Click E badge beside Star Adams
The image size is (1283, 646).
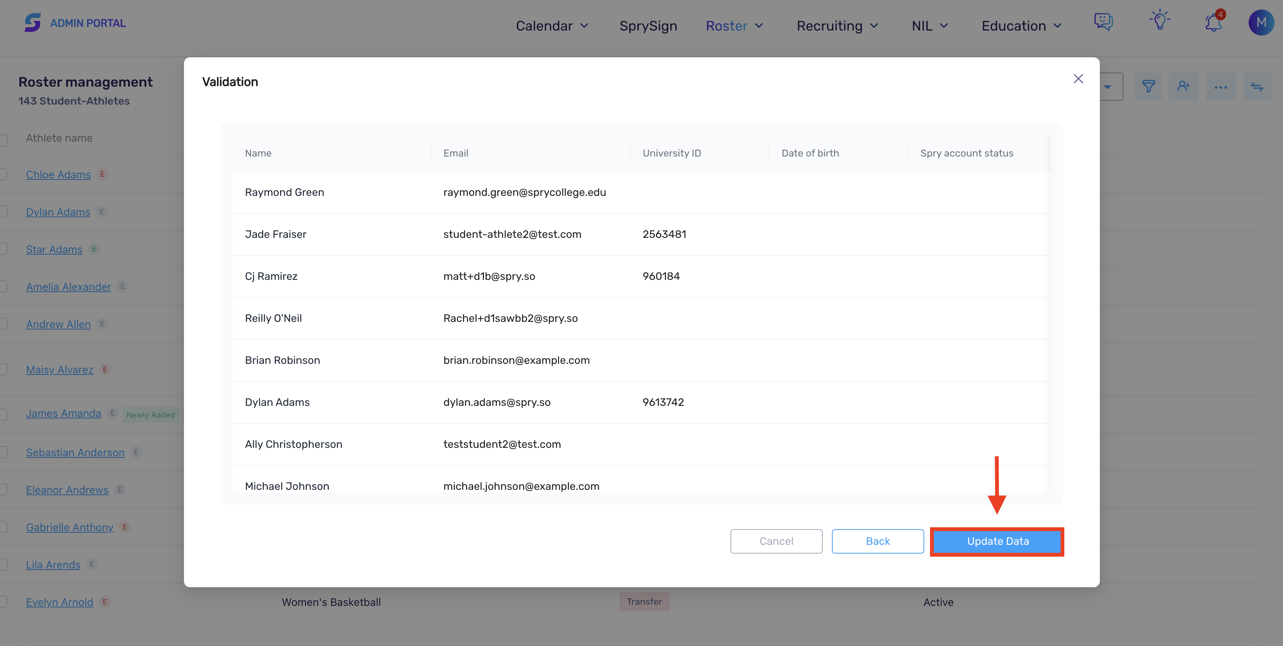point(93,249)
